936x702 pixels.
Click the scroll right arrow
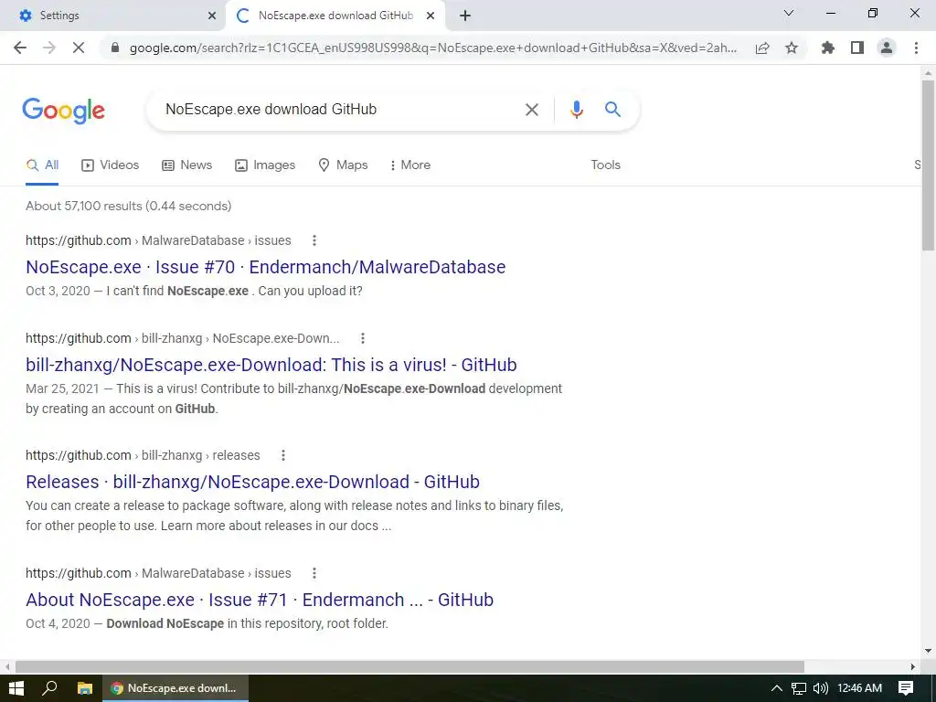[913, 666]
